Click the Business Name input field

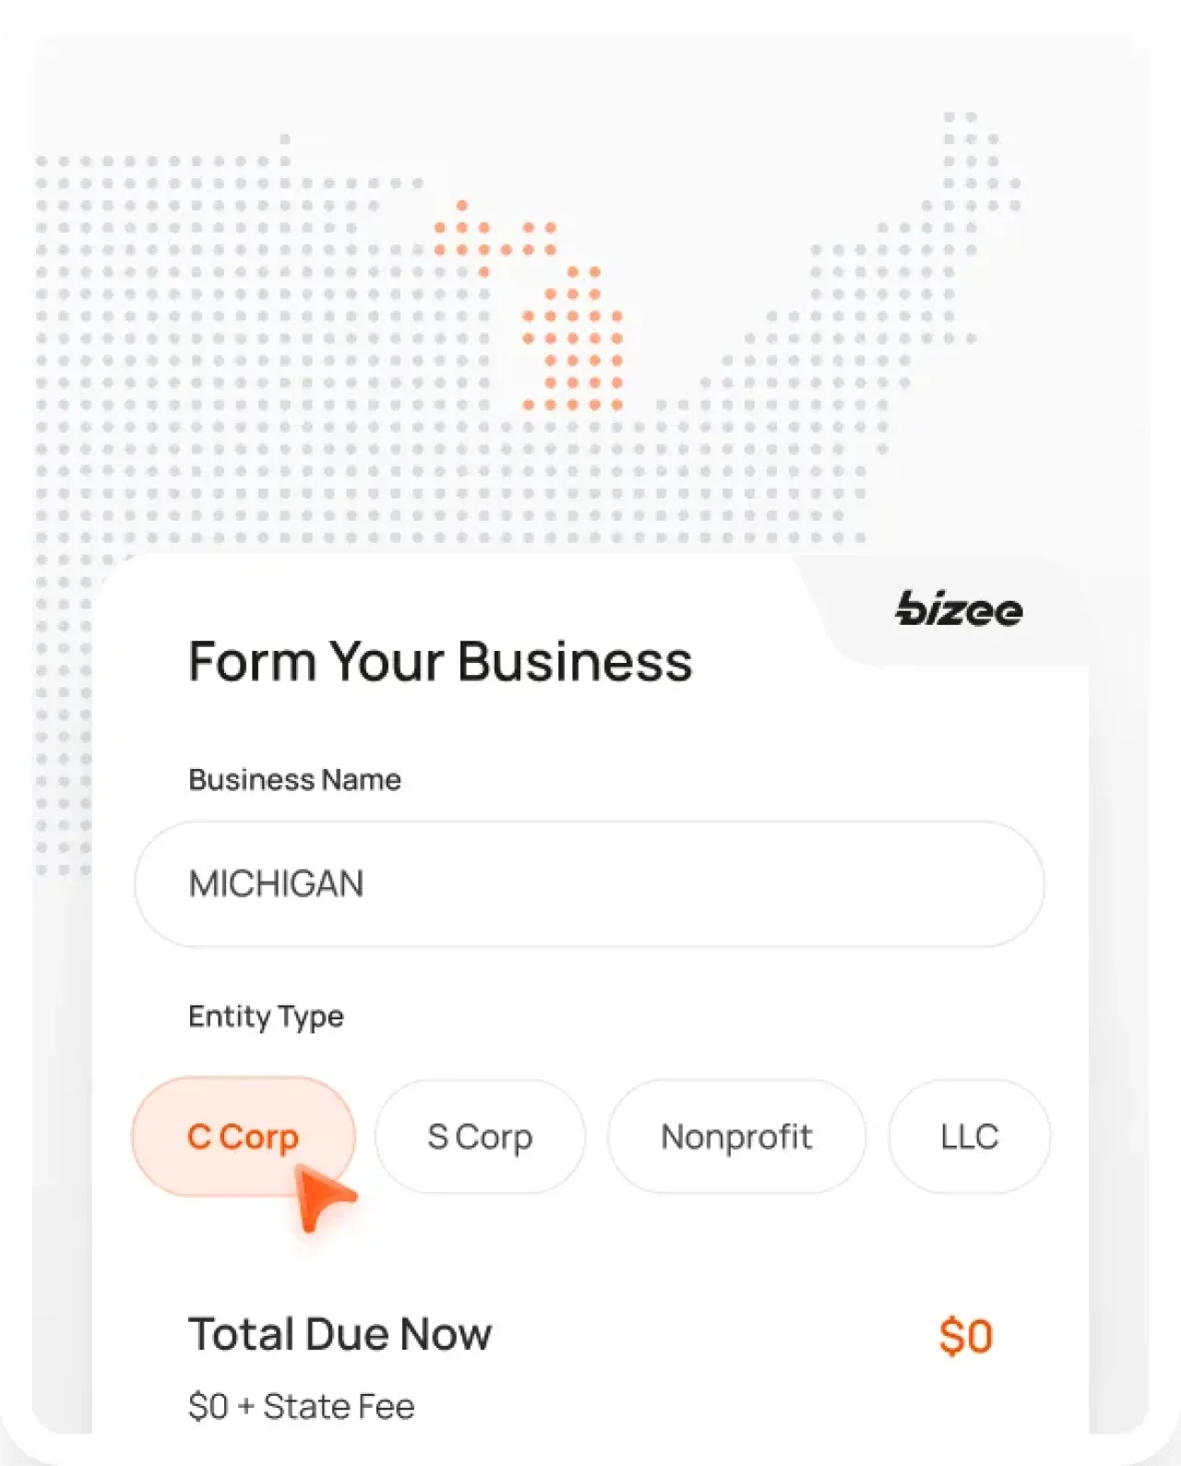click(x=590, y=883)
